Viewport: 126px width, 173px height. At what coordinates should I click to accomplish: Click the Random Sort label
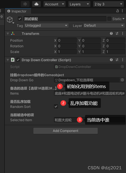pyautogui.click(x=20, y=106)
